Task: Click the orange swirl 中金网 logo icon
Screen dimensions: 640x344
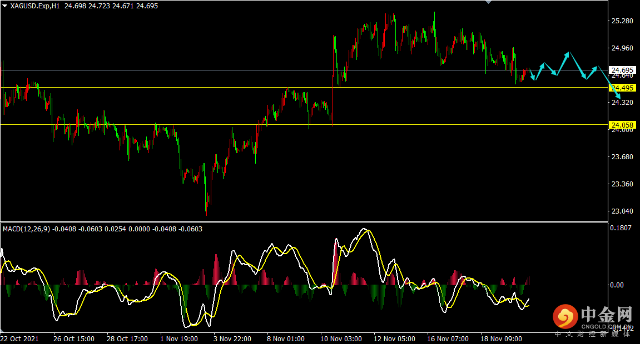Action: (564, 317)
